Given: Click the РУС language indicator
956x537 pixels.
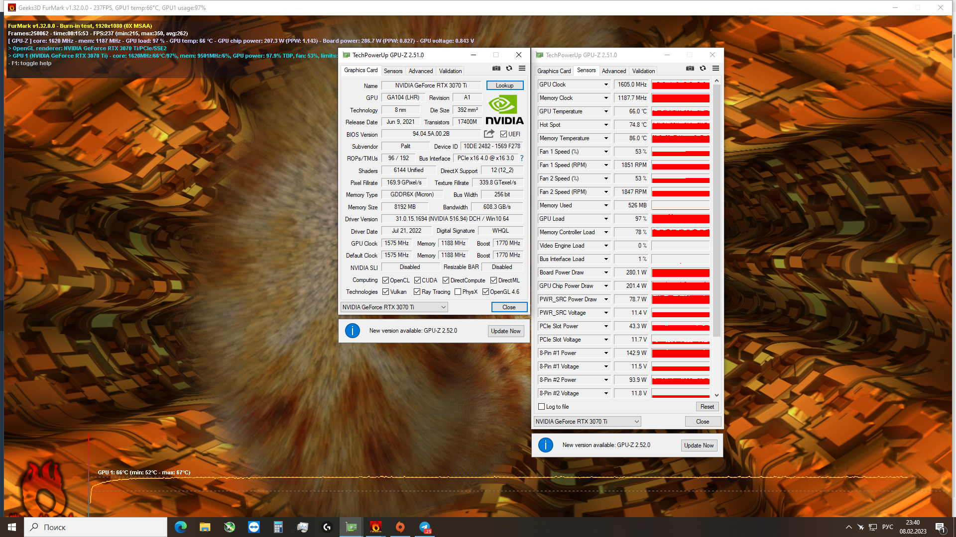Looking at the screenshot, I should pyautogui.click(x=888, y=527).
